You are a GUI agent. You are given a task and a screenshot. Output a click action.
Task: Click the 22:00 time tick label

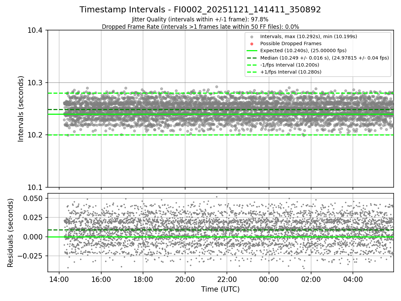[x=227, y=279]
